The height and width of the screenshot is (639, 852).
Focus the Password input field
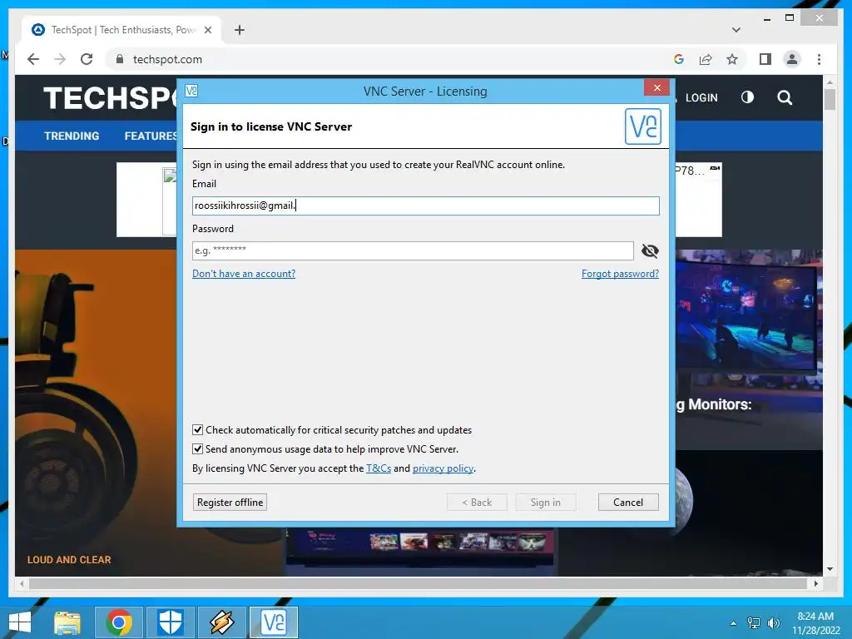tap(413, 250)
